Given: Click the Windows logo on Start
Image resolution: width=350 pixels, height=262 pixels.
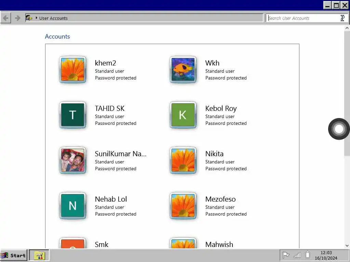Looking at the screenshot, I should click(4, 255).
